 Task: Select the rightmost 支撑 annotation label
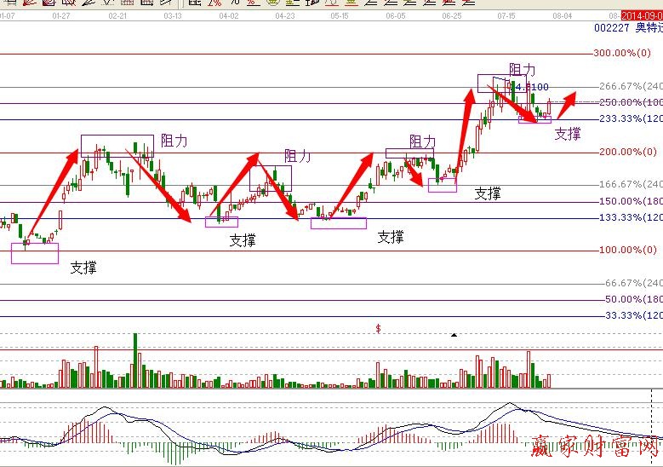tap(568, 134)
